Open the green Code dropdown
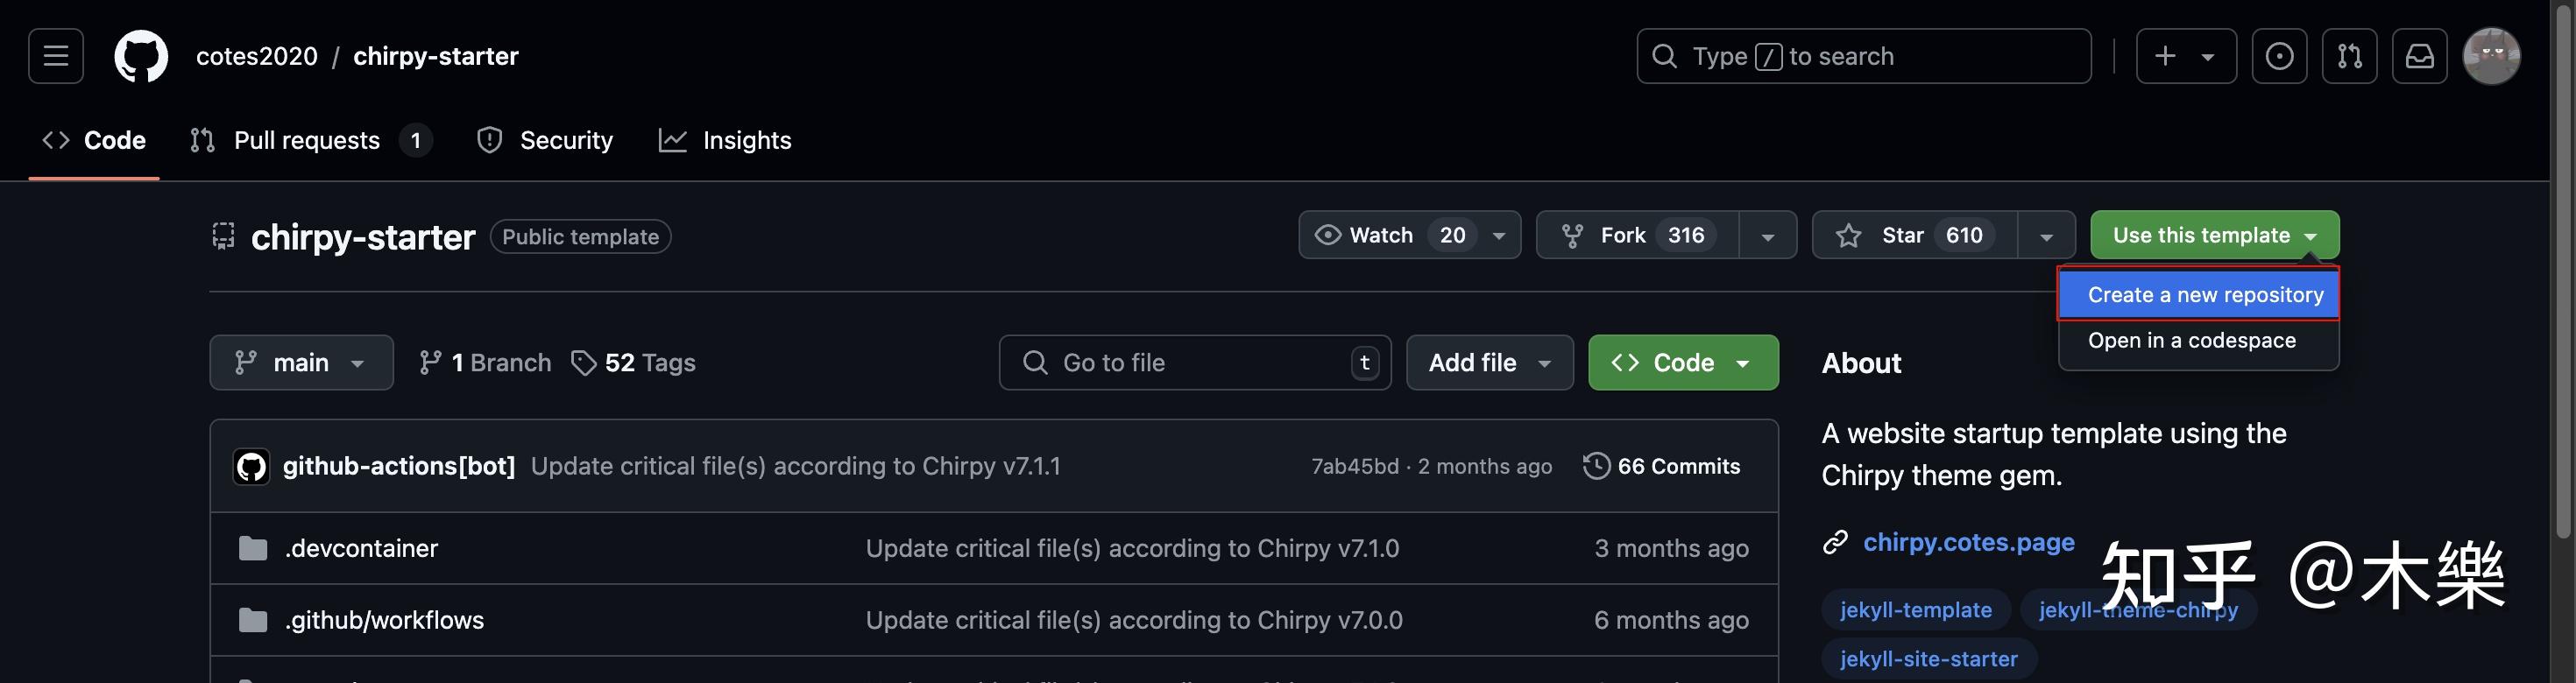 click(1683, 362)
